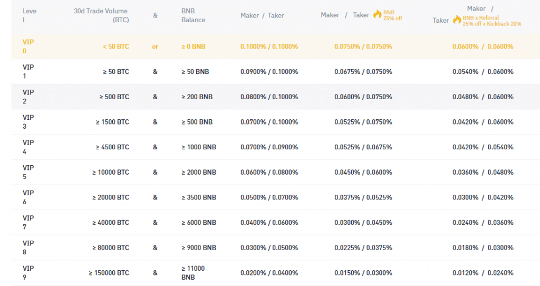This screenshot has width=540, height=286.
Task: Click the "≥ 11000 BNB" balance cell
Action: click(x=193, y=273)
